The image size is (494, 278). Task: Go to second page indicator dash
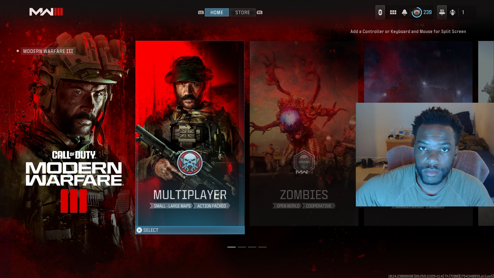click(242, 247)
